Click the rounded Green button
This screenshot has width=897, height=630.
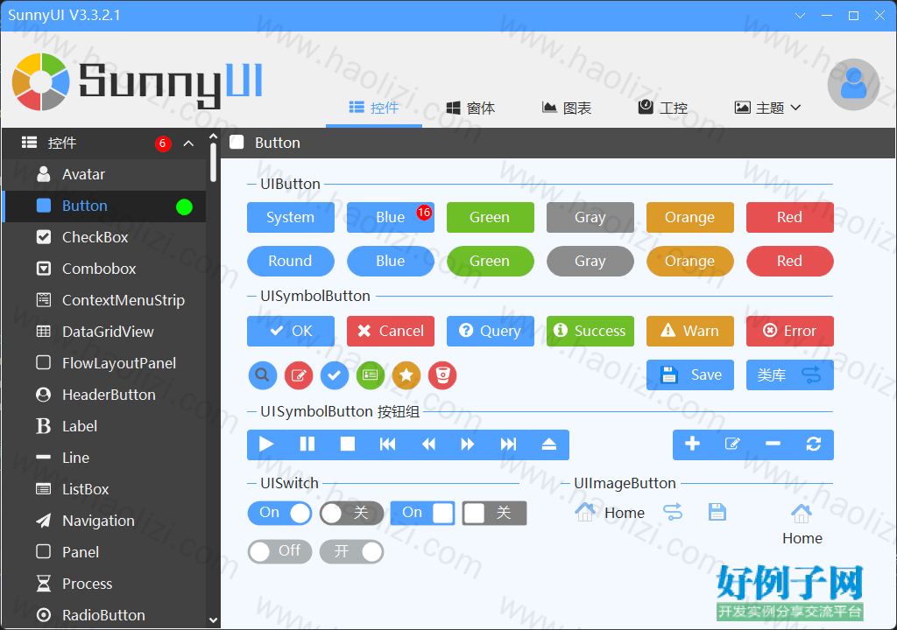(x=491, y=262)
